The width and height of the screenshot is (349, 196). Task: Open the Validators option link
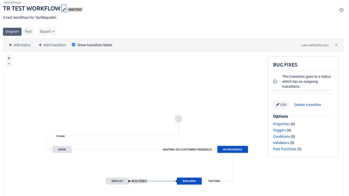coord(281,143)
